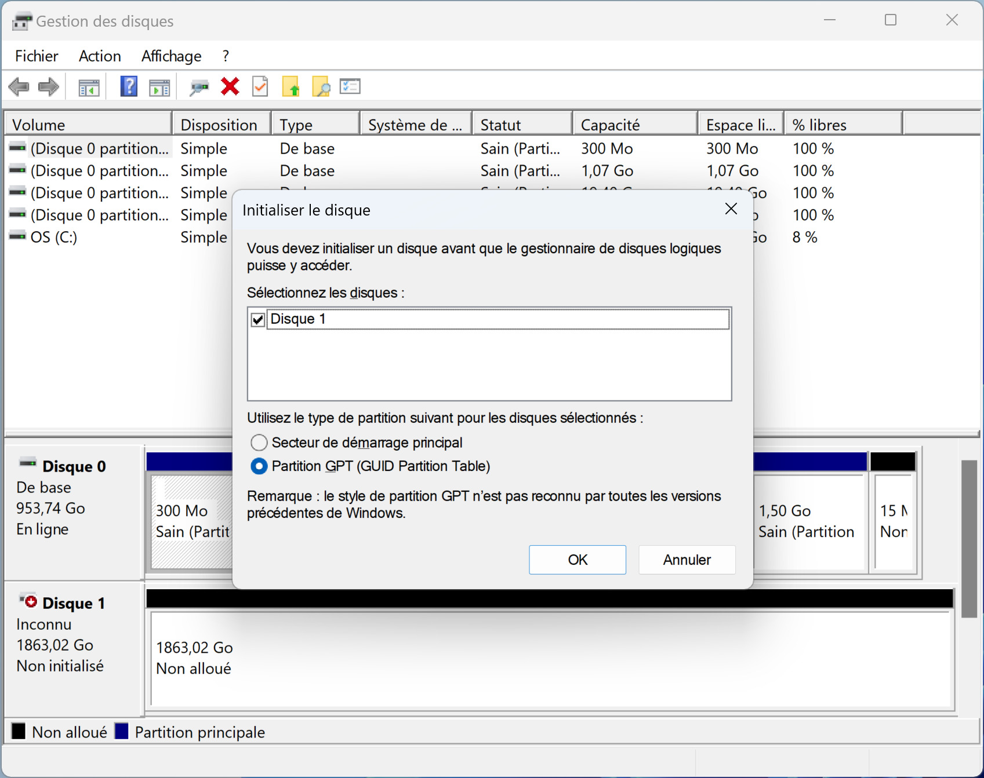Click the Disque 1 red status icon
The width and height of the screenshot is (984, 778).
[28, 601]
